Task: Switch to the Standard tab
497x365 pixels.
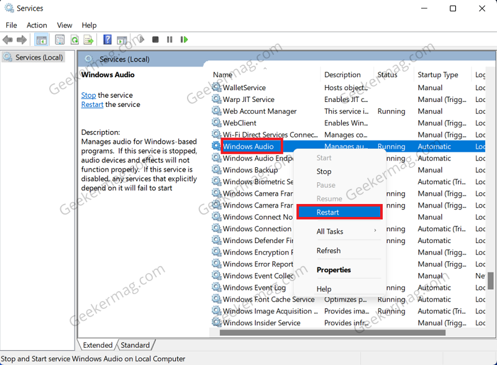Action: [x=135, y=344]
